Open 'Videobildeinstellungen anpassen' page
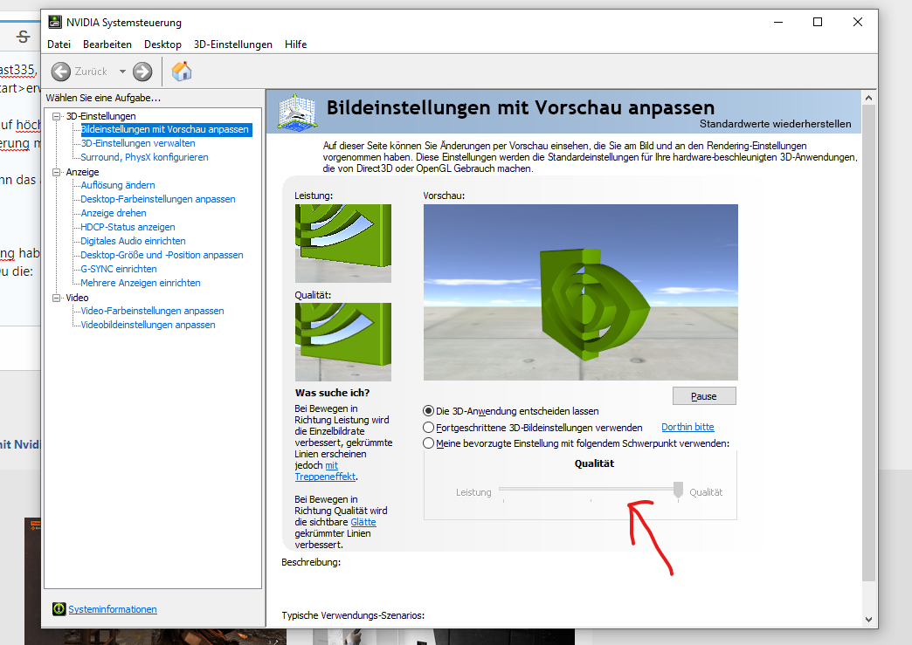This screenshot has width=912, height=645. coord(148,324)
